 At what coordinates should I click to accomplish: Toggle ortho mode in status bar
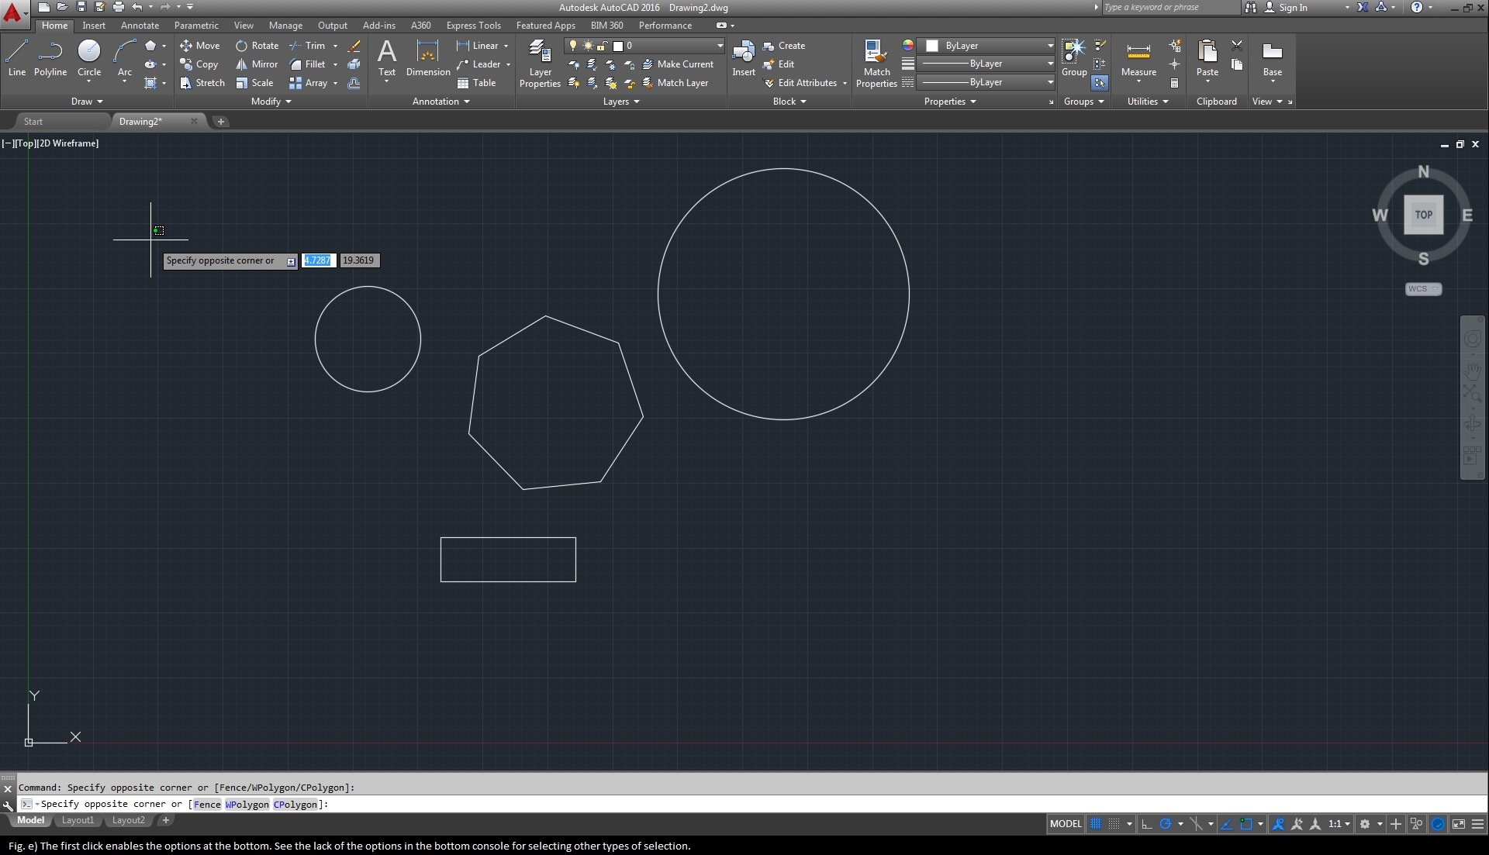click(x=1146, y=824)
